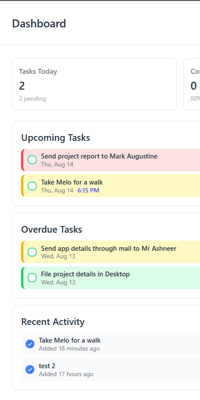Image resolution: width=200 pixels, height=400 pixels.
Task: Click the Upcoming Tasks section heading
Action: point(56,138)
